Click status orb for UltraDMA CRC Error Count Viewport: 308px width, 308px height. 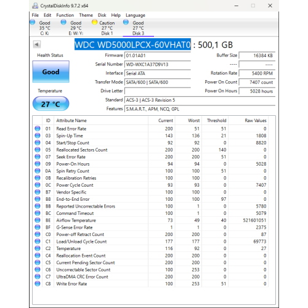pyautogui.click(x=38, y=277)
